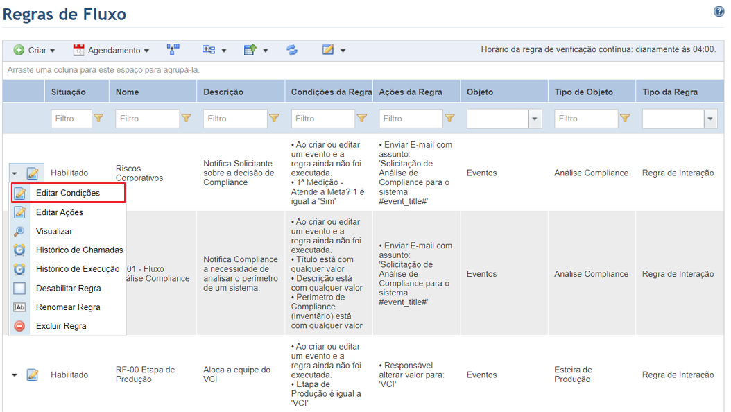Focus the Ações da Regra filter input
Viewport: 731px width, 412px height.
coord(411,119)
